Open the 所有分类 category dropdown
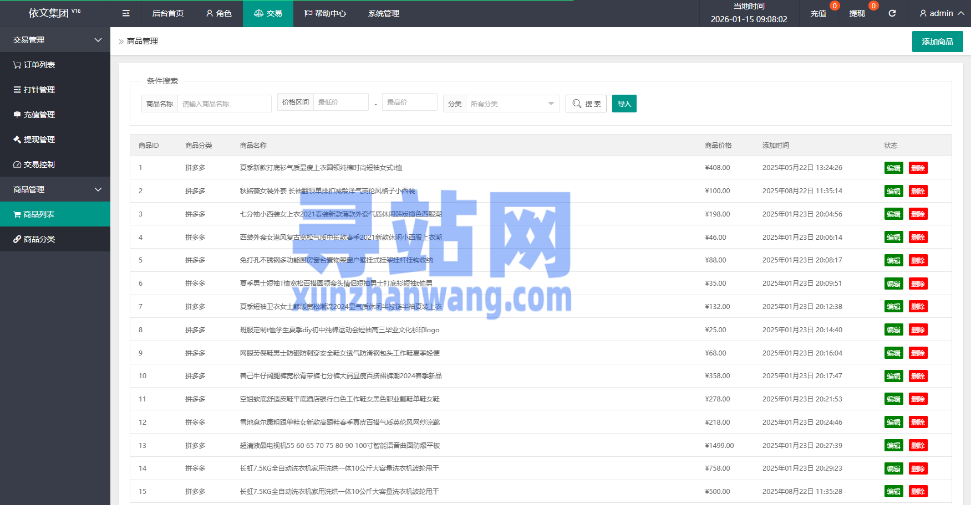This screenshot has width=971, height=505. pyautogui.click(x=511, y=104)
